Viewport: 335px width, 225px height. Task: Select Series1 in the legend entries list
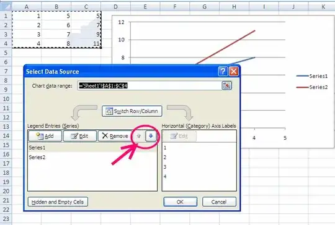click(92, 148)
